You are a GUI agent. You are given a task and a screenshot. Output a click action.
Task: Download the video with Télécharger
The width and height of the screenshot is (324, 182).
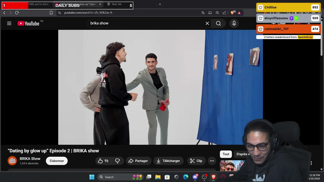pos(168,161)
